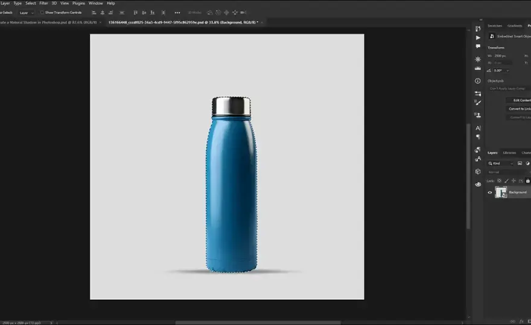Select the Layers panel tab
Image resolution: width=531 pixels, height=325 pixels.
click(x=492, y=153)
